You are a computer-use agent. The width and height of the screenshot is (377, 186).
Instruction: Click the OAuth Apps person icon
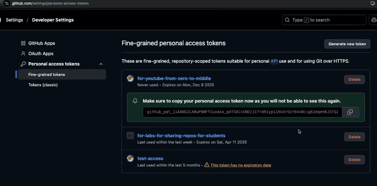(23, 54)
